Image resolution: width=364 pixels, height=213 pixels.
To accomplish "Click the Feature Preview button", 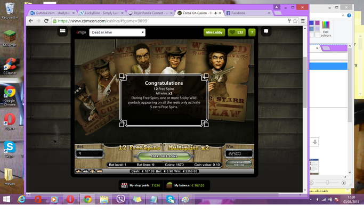I will [239, 164].
